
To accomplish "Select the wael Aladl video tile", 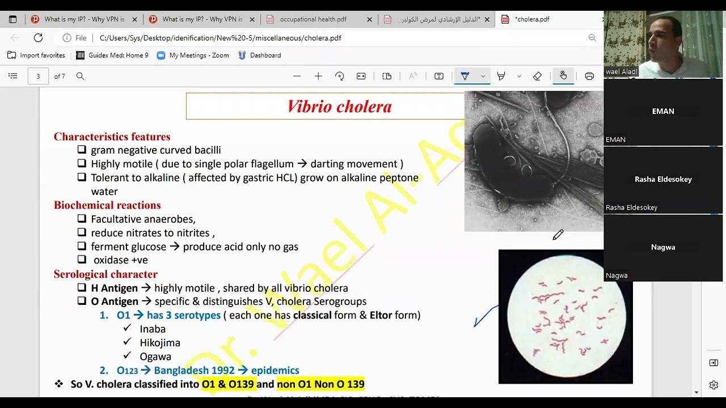I will pyautogui.click(x=663, y=44).
